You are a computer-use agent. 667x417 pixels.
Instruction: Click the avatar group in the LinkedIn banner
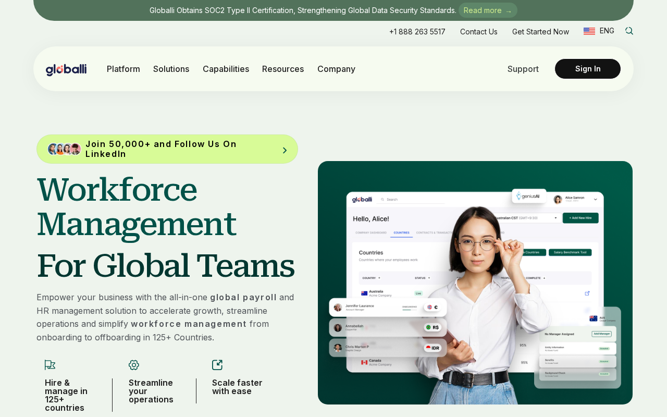64,149
